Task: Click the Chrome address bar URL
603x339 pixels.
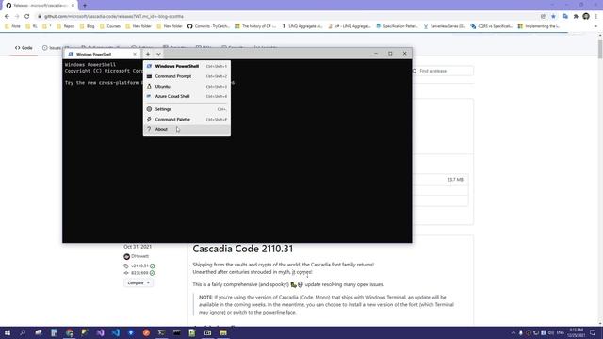Action: 114,16
